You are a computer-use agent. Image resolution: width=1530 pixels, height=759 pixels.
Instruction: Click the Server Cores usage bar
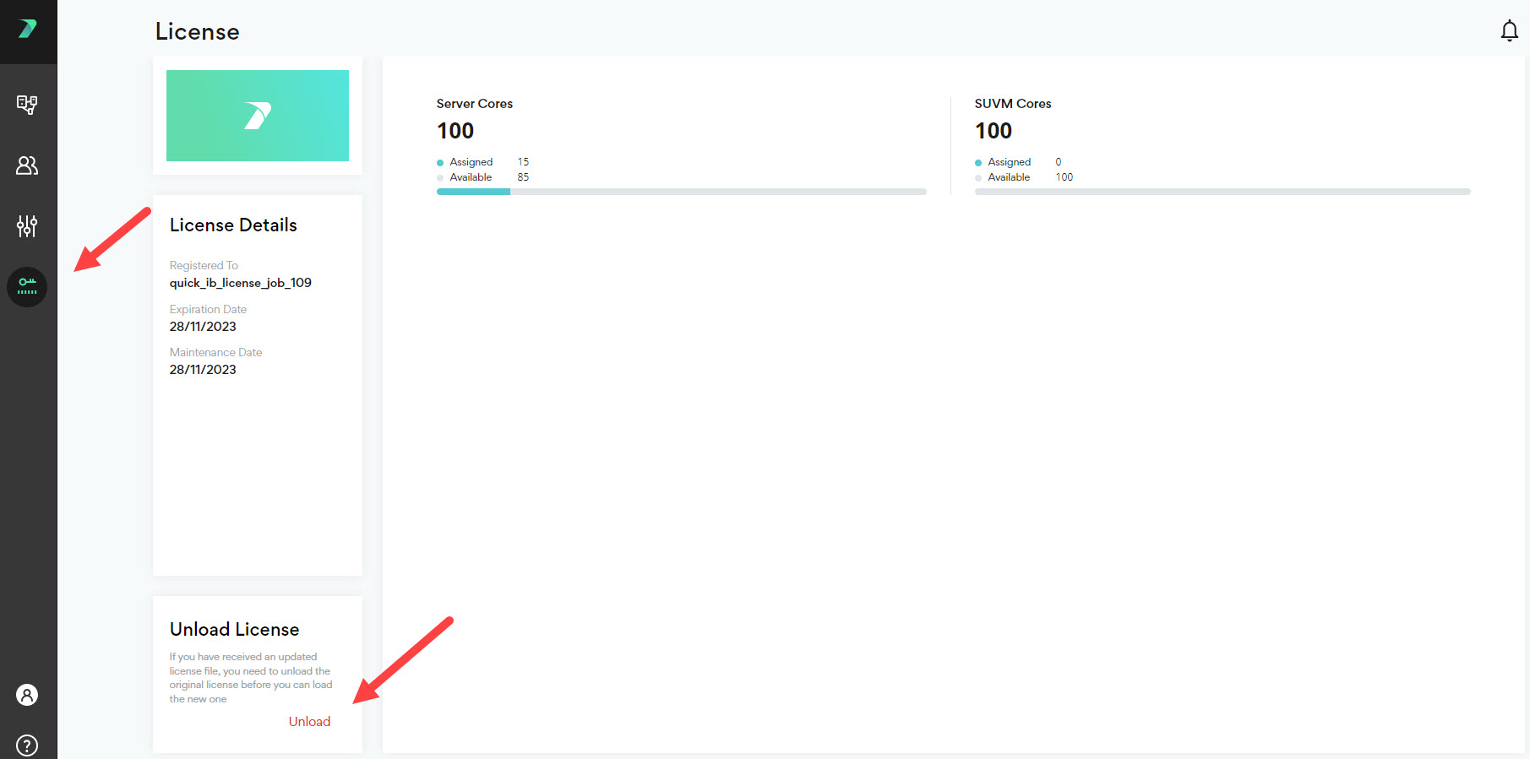coord(681,192)
